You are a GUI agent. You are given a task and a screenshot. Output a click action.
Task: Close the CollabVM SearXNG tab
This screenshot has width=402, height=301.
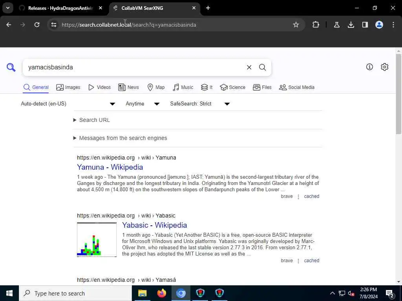194,8
